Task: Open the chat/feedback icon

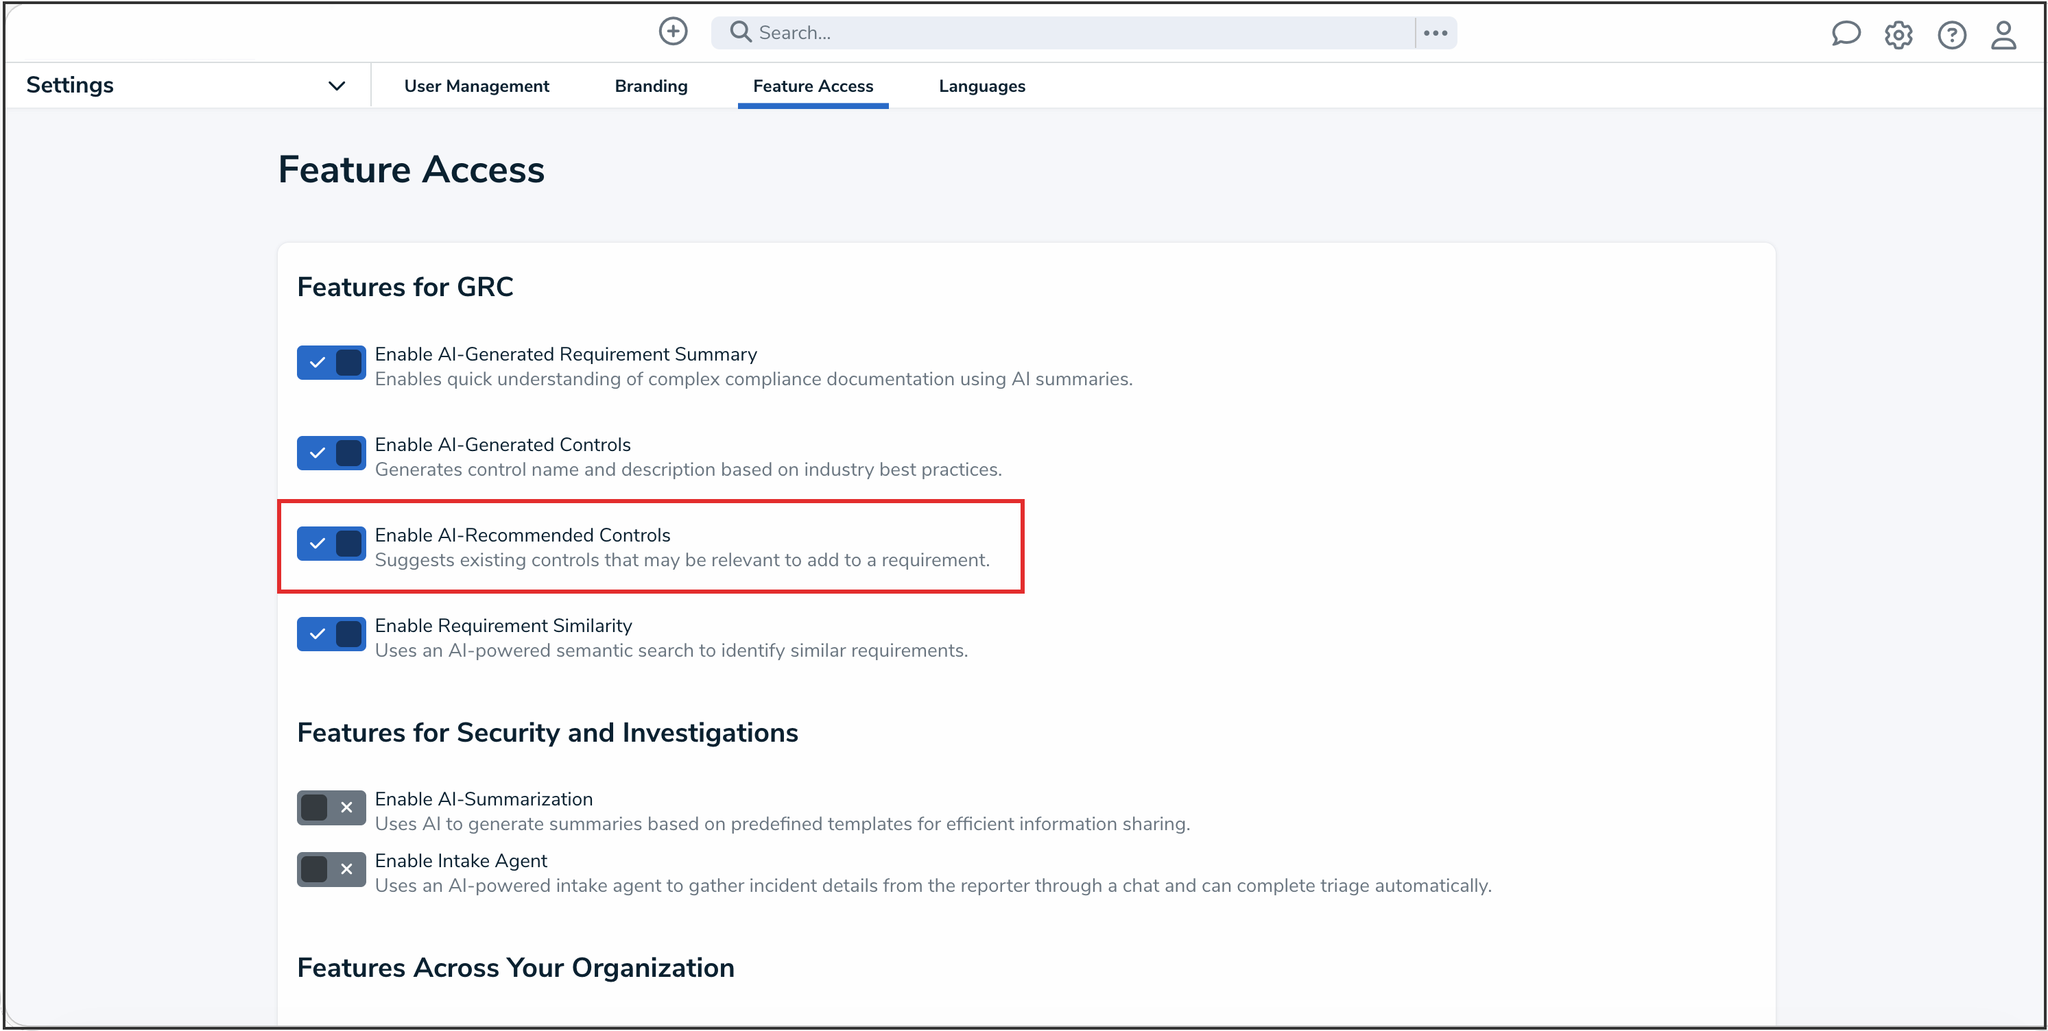Action: (x=1846, y=34)
